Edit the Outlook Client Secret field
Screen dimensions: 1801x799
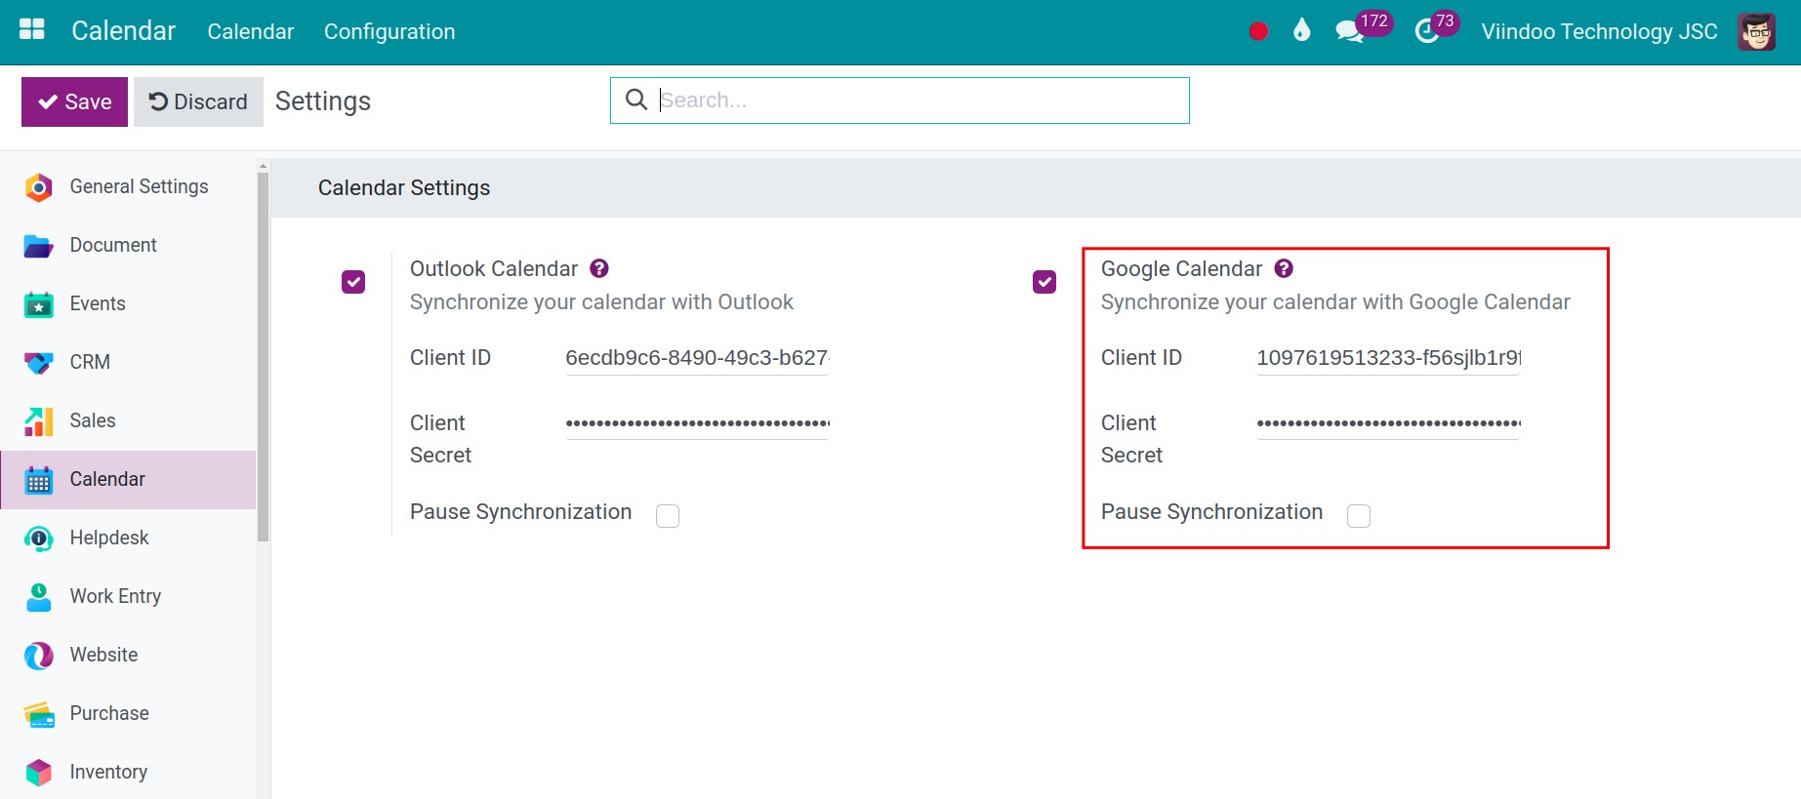pos(697,423)
